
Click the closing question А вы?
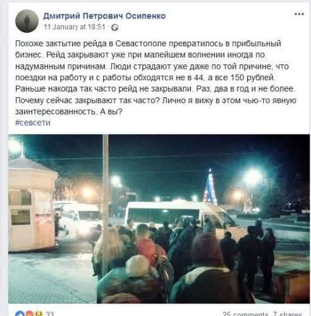tap(111, 111)
